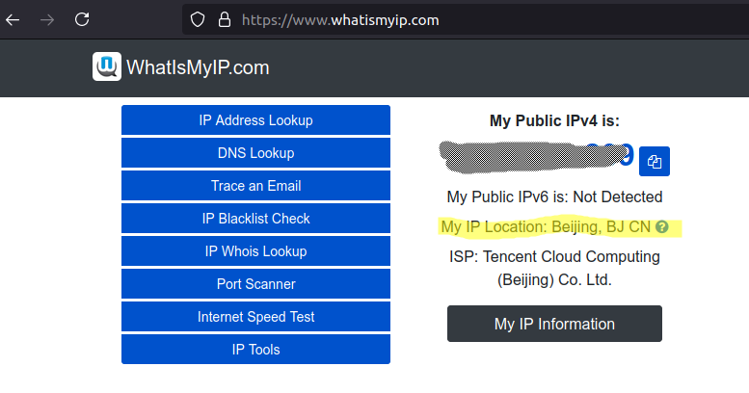Select Trace an Email

coord(255,186)
